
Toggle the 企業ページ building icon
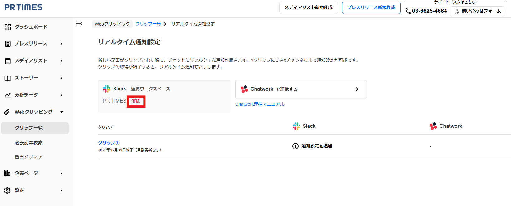8,173
